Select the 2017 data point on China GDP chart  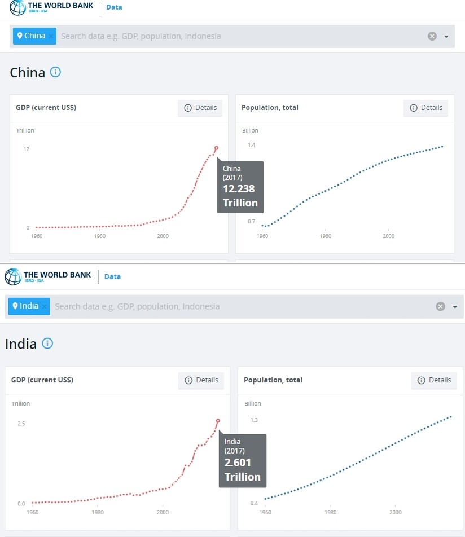click(216, 148)
